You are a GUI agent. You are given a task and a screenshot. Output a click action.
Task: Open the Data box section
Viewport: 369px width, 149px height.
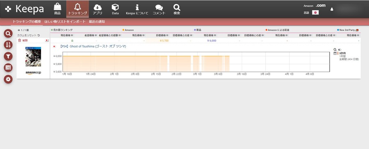115,9
